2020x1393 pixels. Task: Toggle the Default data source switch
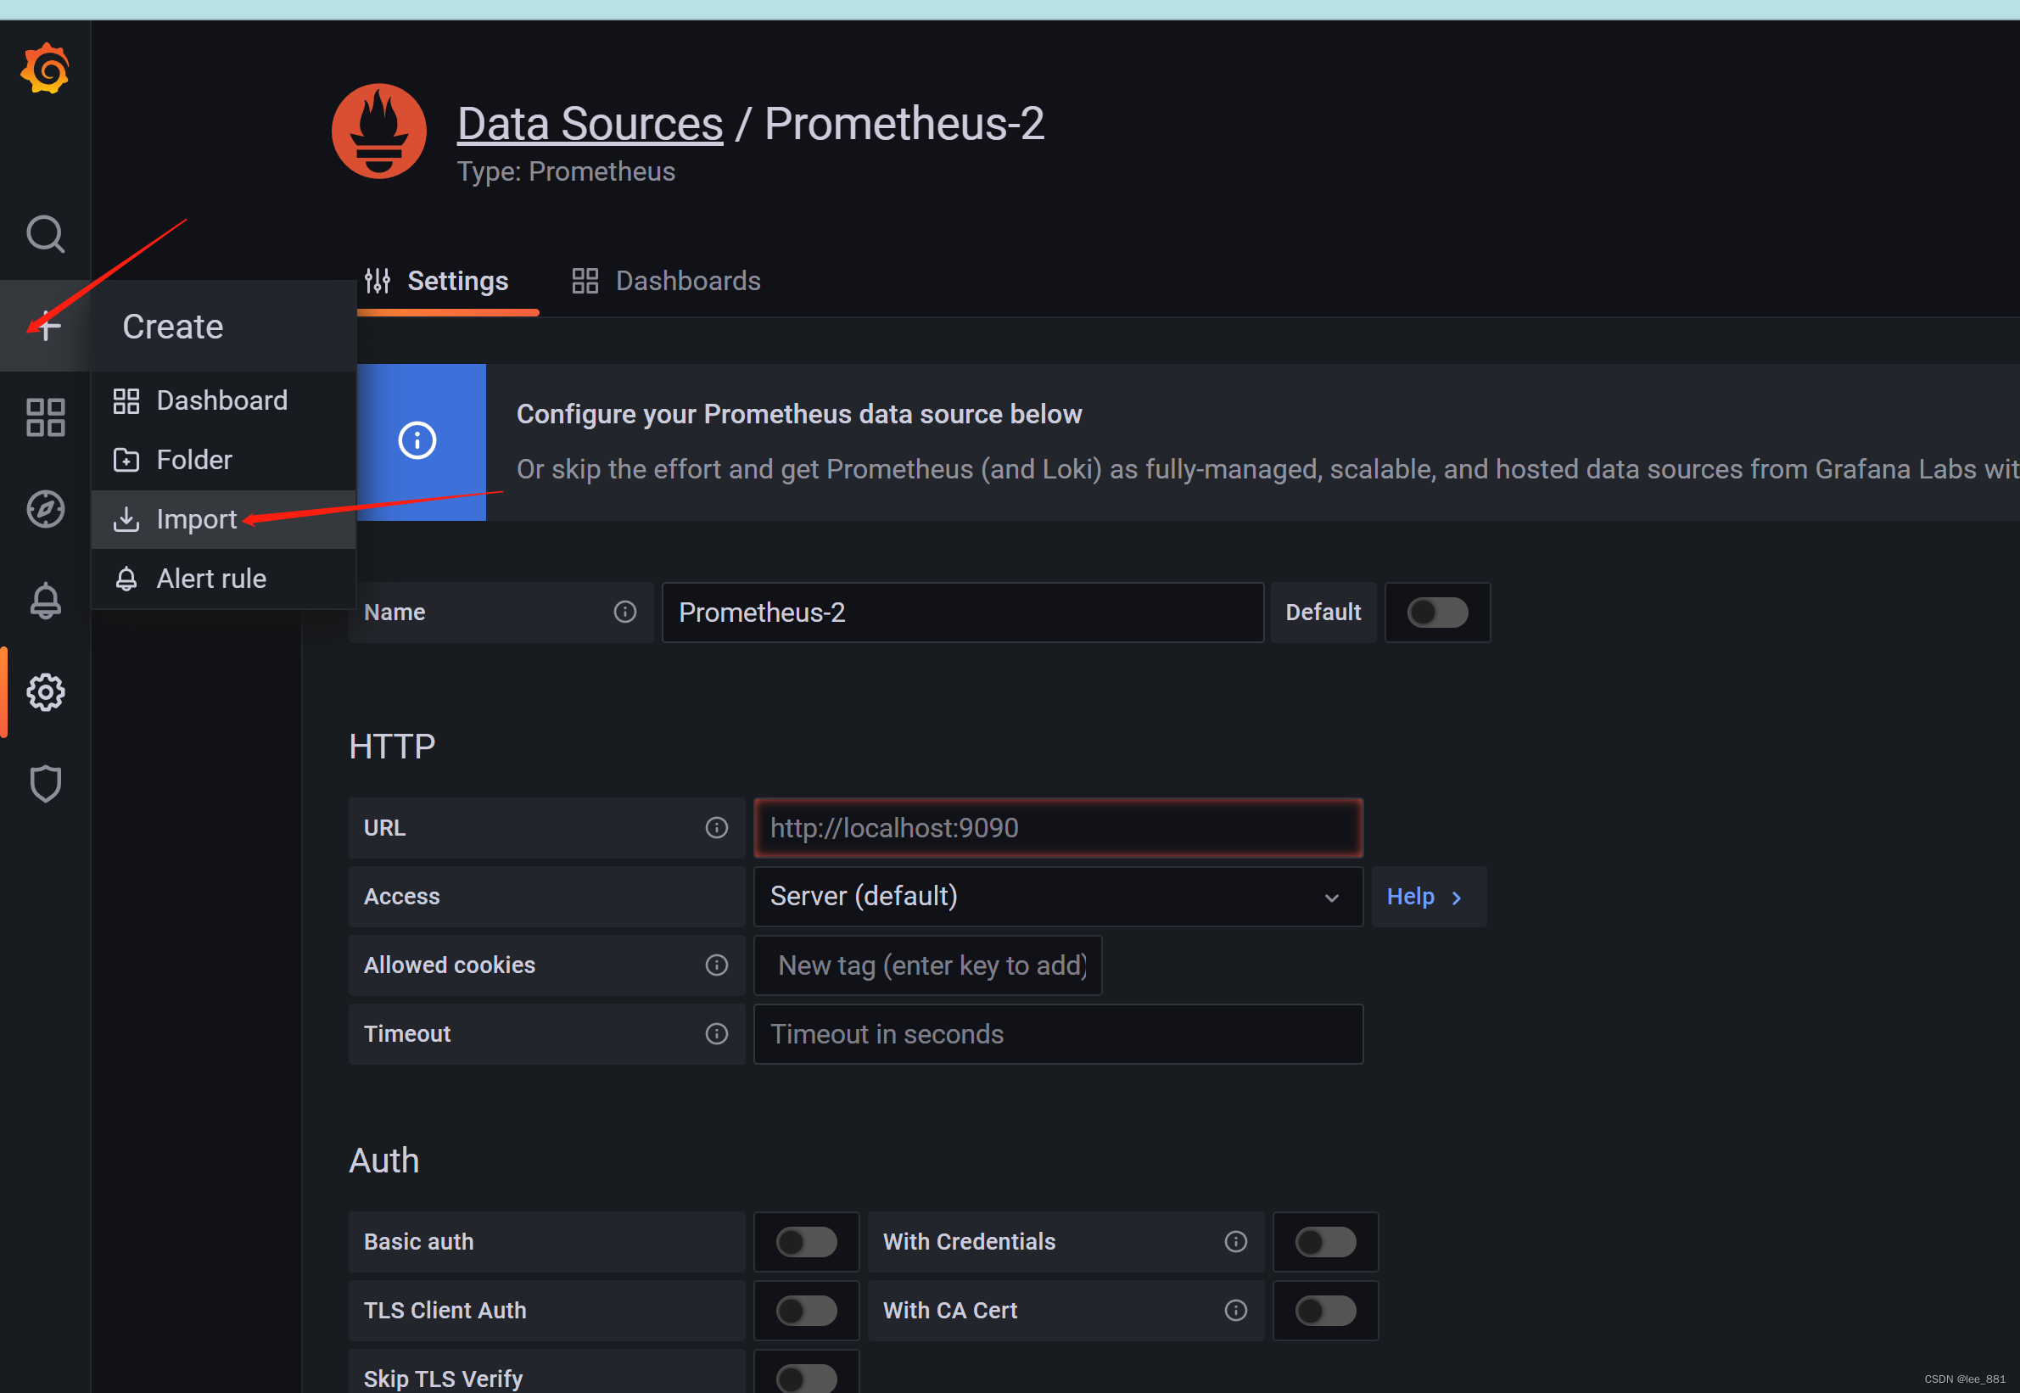(x=1437, y=612)
